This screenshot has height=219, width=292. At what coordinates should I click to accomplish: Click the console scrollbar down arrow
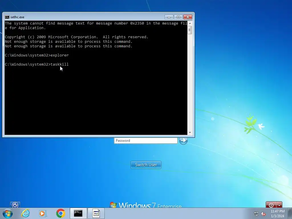click(190, 133)
